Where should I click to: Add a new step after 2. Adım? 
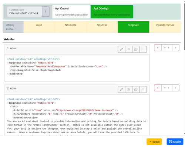[176, 88]
